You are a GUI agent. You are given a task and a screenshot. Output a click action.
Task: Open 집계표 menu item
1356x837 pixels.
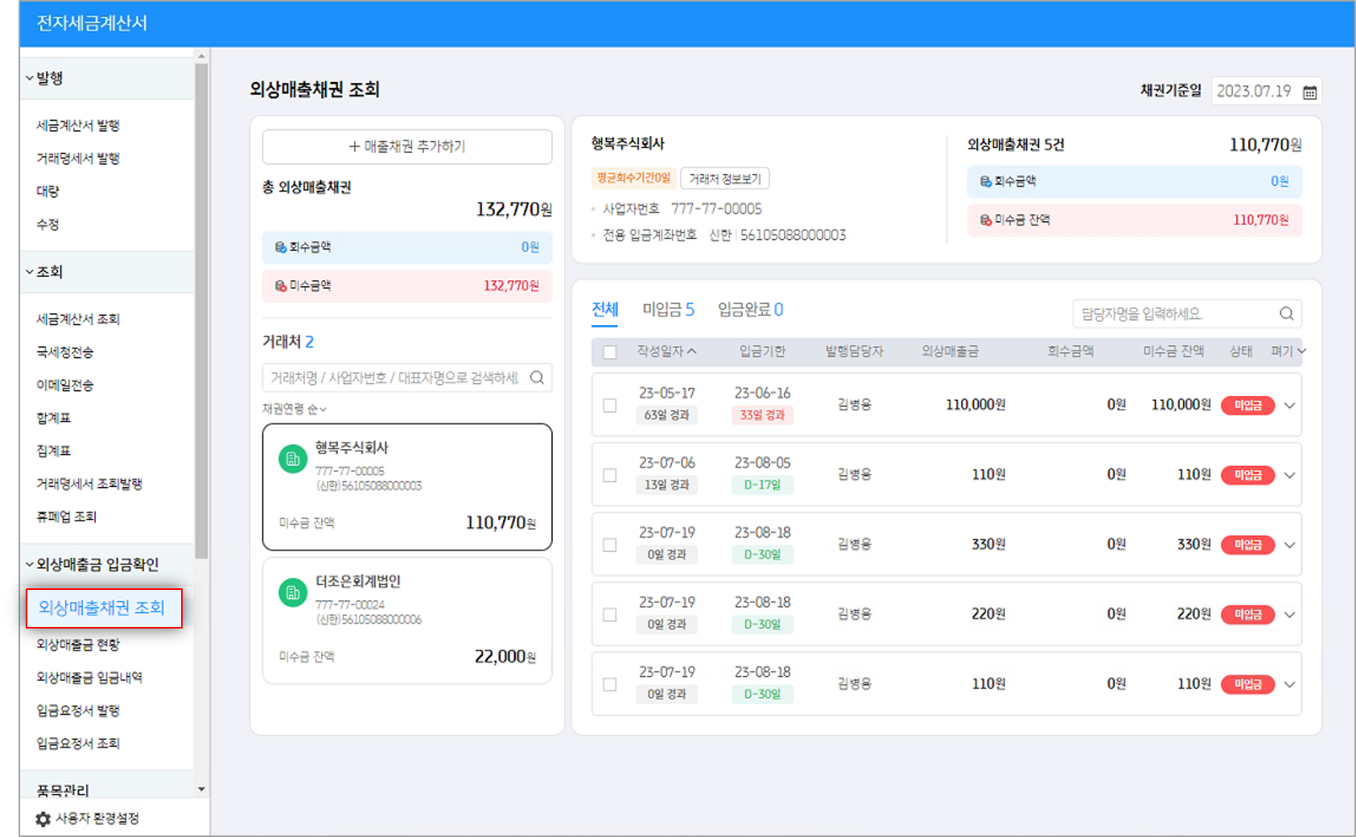[x=54, y=451]
